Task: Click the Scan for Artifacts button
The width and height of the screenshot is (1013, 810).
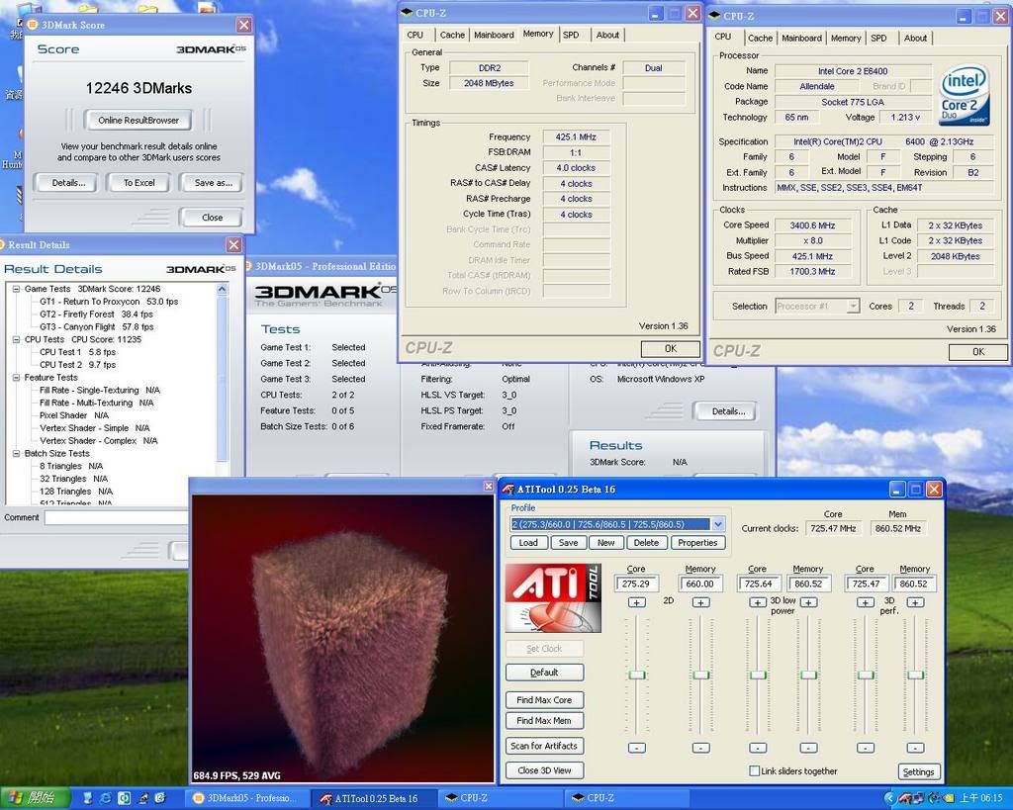Action: click(544, 746)
